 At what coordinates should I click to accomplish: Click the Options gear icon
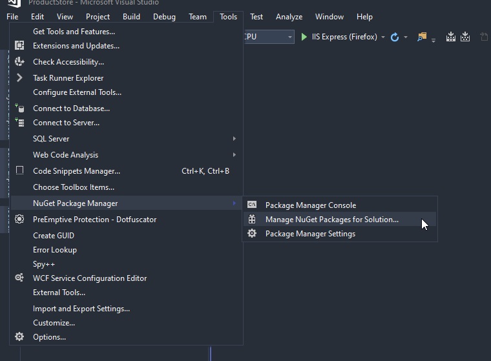pyautogui.click(x=19, y=336)
